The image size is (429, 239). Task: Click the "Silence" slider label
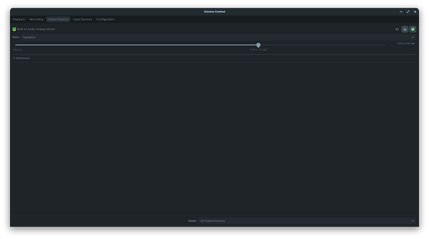(17, 50)
